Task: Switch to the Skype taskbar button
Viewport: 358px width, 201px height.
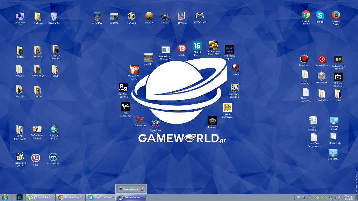Action: tap(101, 198)
